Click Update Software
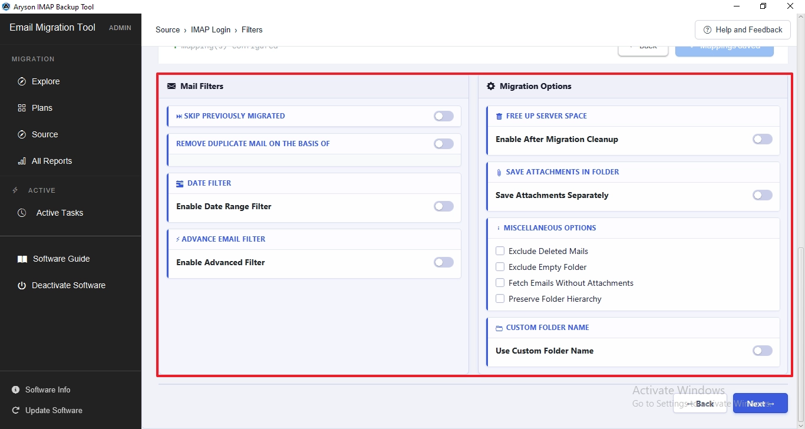The image size is (805, 429). coord(54,410)
